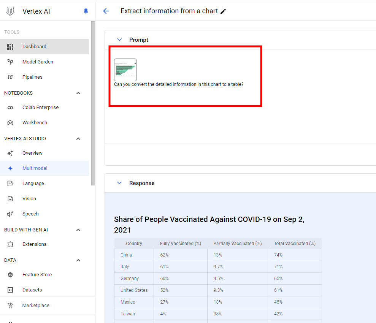Screen dimensions: 376x323
Task: Click the Vertex AI logo icon
Action: (10, 11)
